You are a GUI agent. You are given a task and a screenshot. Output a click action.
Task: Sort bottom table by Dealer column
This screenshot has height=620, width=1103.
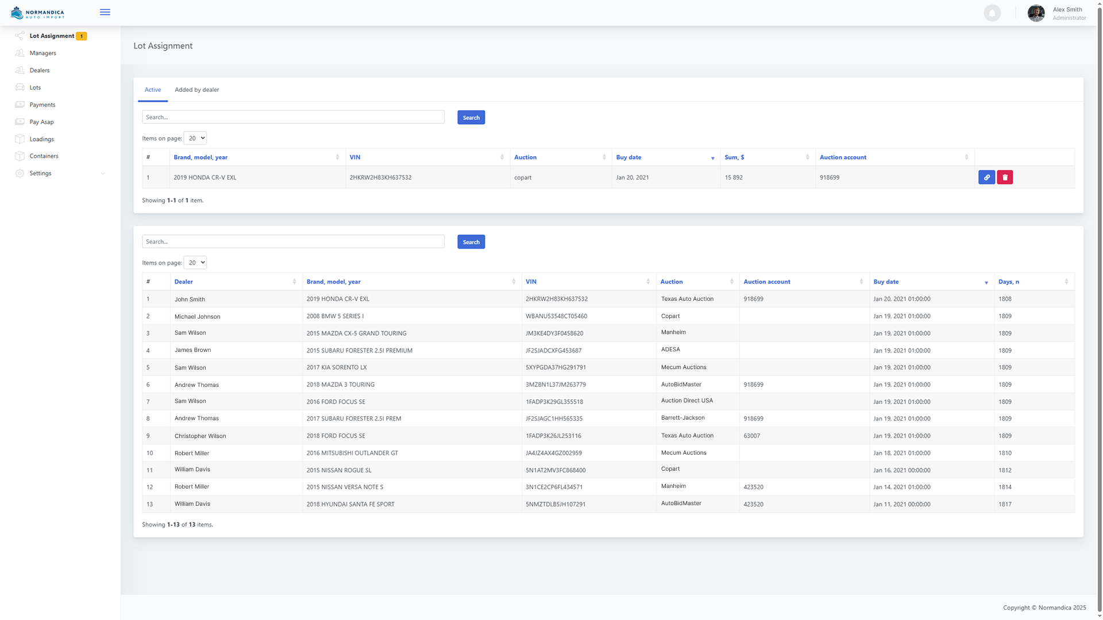184,282
